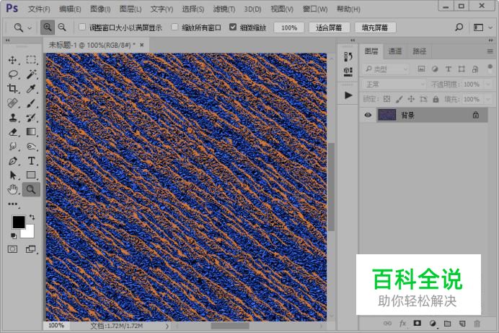Click the 100% zoom button

click(289, 27)
